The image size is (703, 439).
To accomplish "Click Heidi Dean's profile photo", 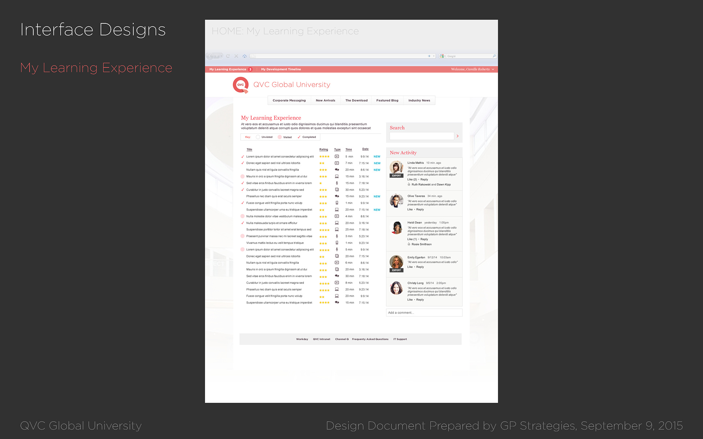I will pos(397,227).
